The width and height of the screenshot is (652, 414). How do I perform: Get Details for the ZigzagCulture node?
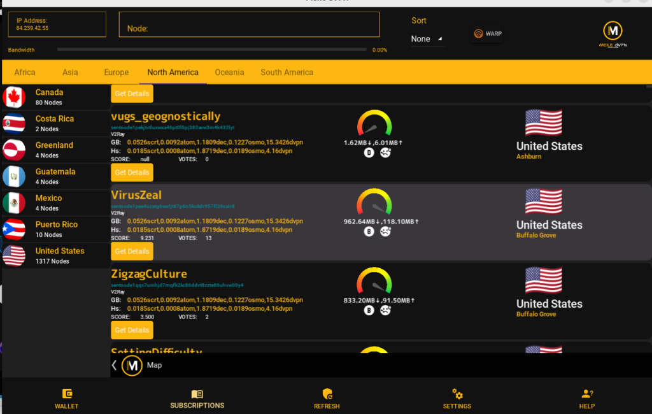(132, 331)
